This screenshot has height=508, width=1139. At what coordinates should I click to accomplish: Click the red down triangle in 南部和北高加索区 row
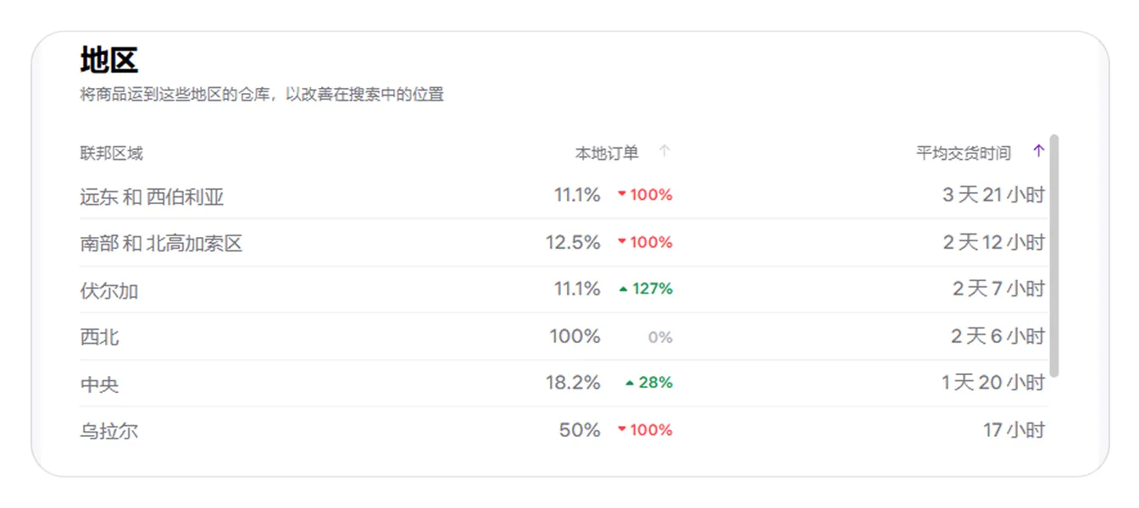[622, 242]
